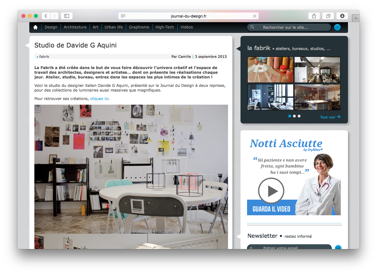The image size is (377, 274).
Task: Click the date '3 septembre 2013'
Action: pyautogui.click(x=211, y=57)
